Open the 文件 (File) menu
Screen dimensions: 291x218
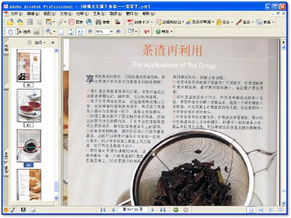(16, 14)
